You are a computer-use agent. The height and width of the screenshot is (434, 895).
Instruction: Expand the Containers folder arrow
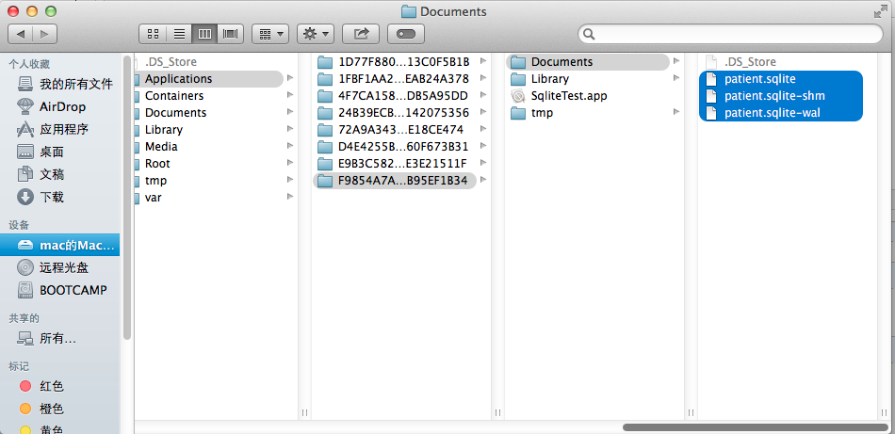(290, 95)
